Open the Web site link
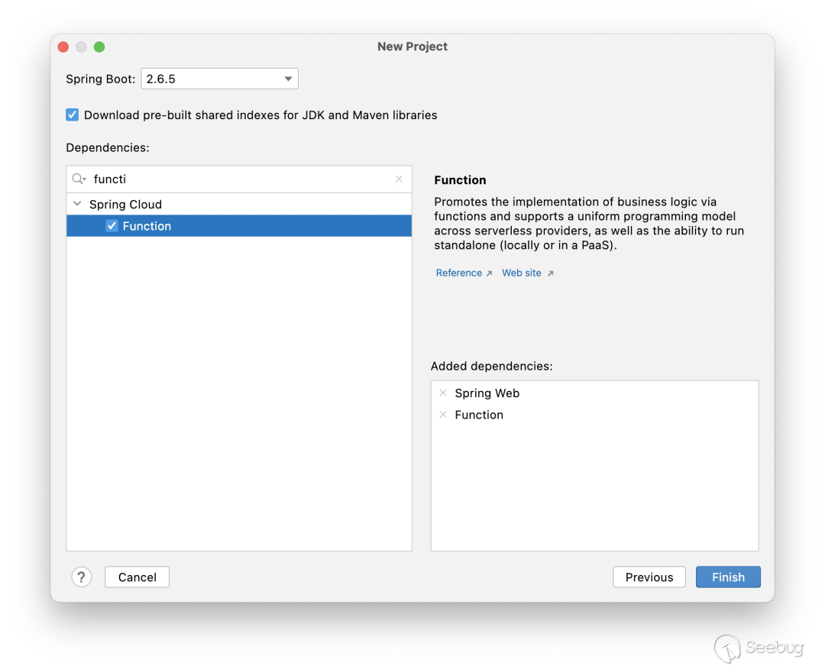The width and height of the screenshot is (825, 669). [521, 273]
